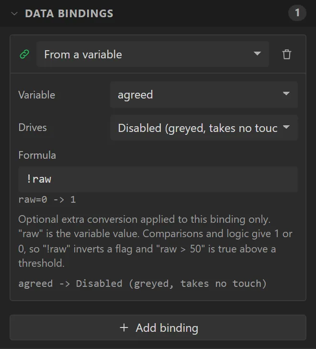Click the green link icon of the binding
316x349 pixels.
coord(24,54)
